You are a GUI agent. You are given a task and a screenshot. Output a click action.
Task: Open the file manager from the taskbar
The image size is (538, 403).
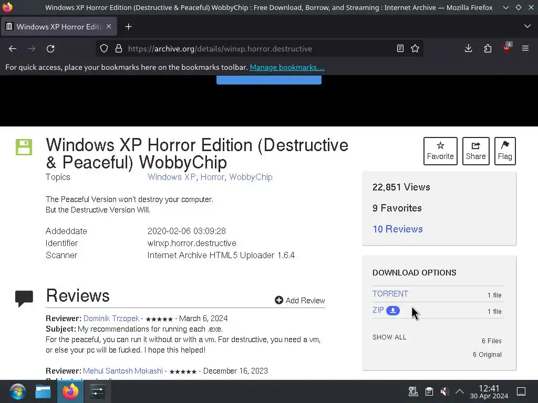coord(43,391)
